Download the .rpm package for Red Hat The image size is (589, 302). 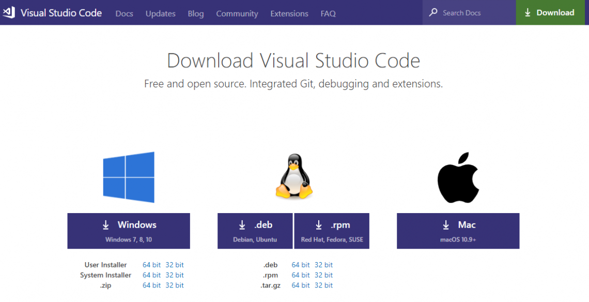(x=332, y=231)
